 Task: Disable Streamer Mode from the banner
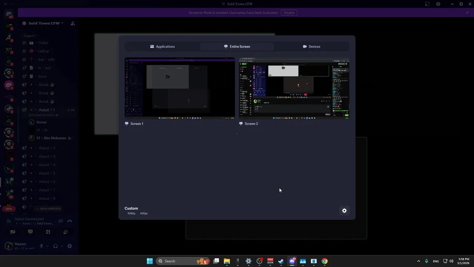pyautogui.click(x=289, y=13)
